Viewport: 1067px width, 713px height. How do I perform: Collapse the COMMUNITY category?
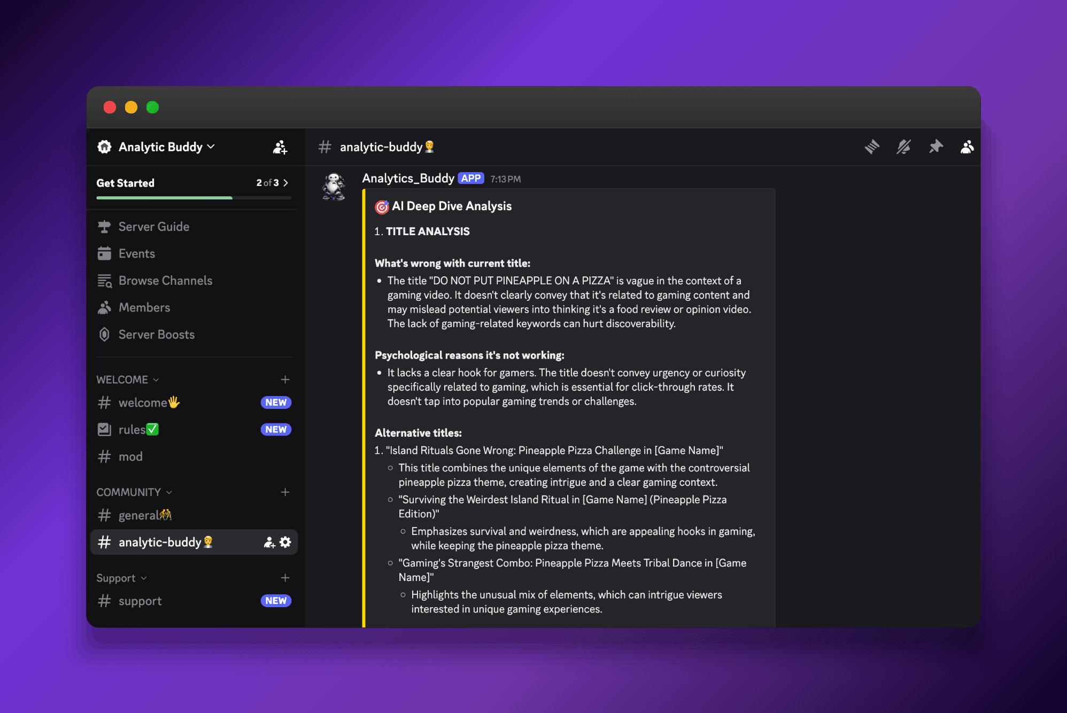(134, 492)
